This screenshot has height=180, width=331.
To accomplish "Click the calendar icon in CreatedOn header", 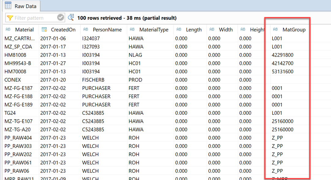I will pyautogui.click(x=44, y=29).
